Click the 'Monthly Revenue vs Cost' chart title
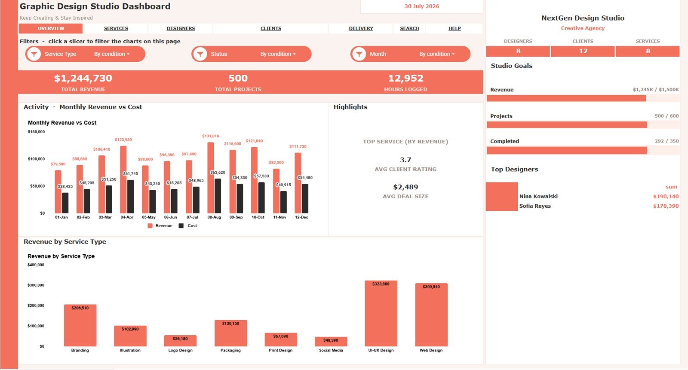The width and height of the screenshot is (688, 370). tap(62, 123)
